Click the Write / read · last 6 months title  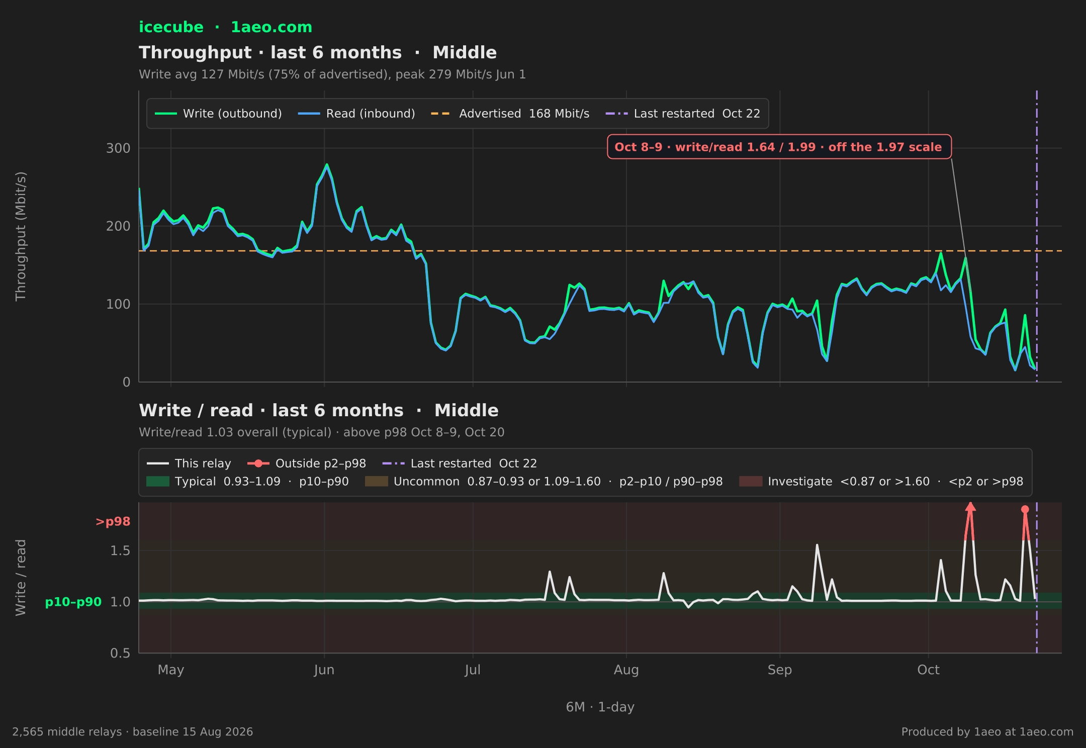pos(319,411)
